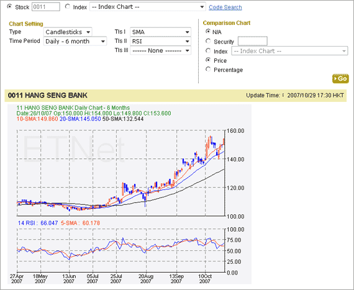
Task: Click the Update Time 2007/10/29 17:30 HKT text
Action: [x=295, y=96]
